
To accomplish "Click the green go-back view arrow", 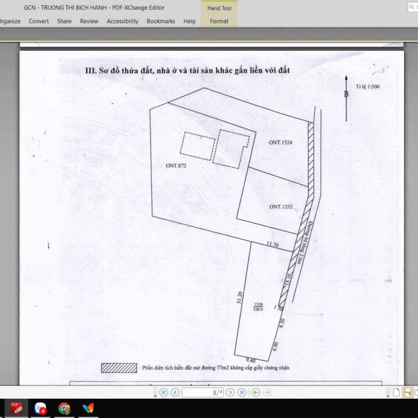I will [x=256, y=392].
